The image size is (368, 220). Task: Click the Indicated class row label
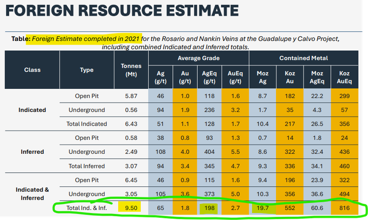(x=32, y=110)
